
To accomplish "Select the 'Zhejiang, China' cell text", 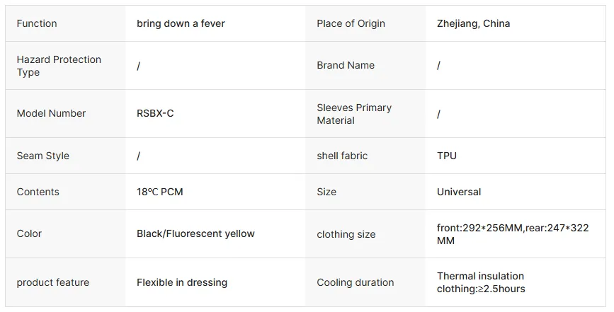I will coord(473,23).
